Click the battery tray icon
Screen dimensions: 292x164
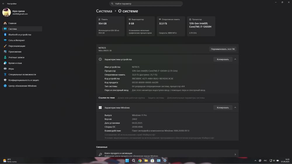(x=278, y=161)
